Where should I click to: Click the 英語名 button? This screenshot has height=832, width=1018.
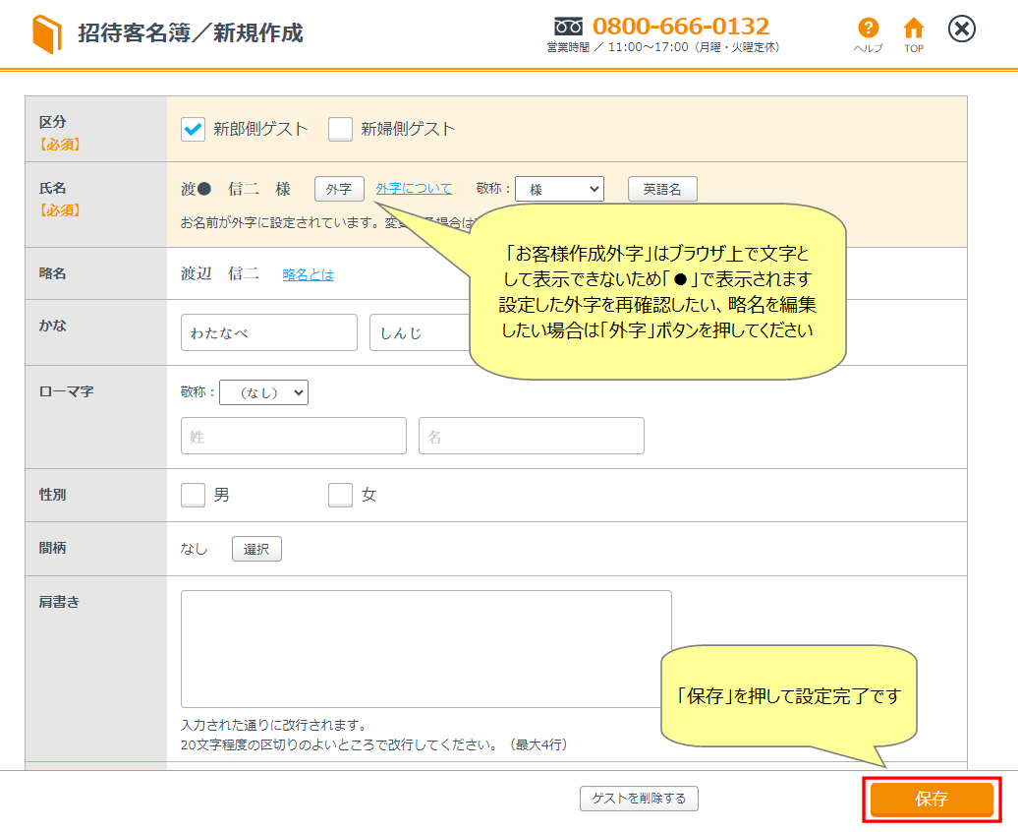pyautogui.click(x=662, y=190)
